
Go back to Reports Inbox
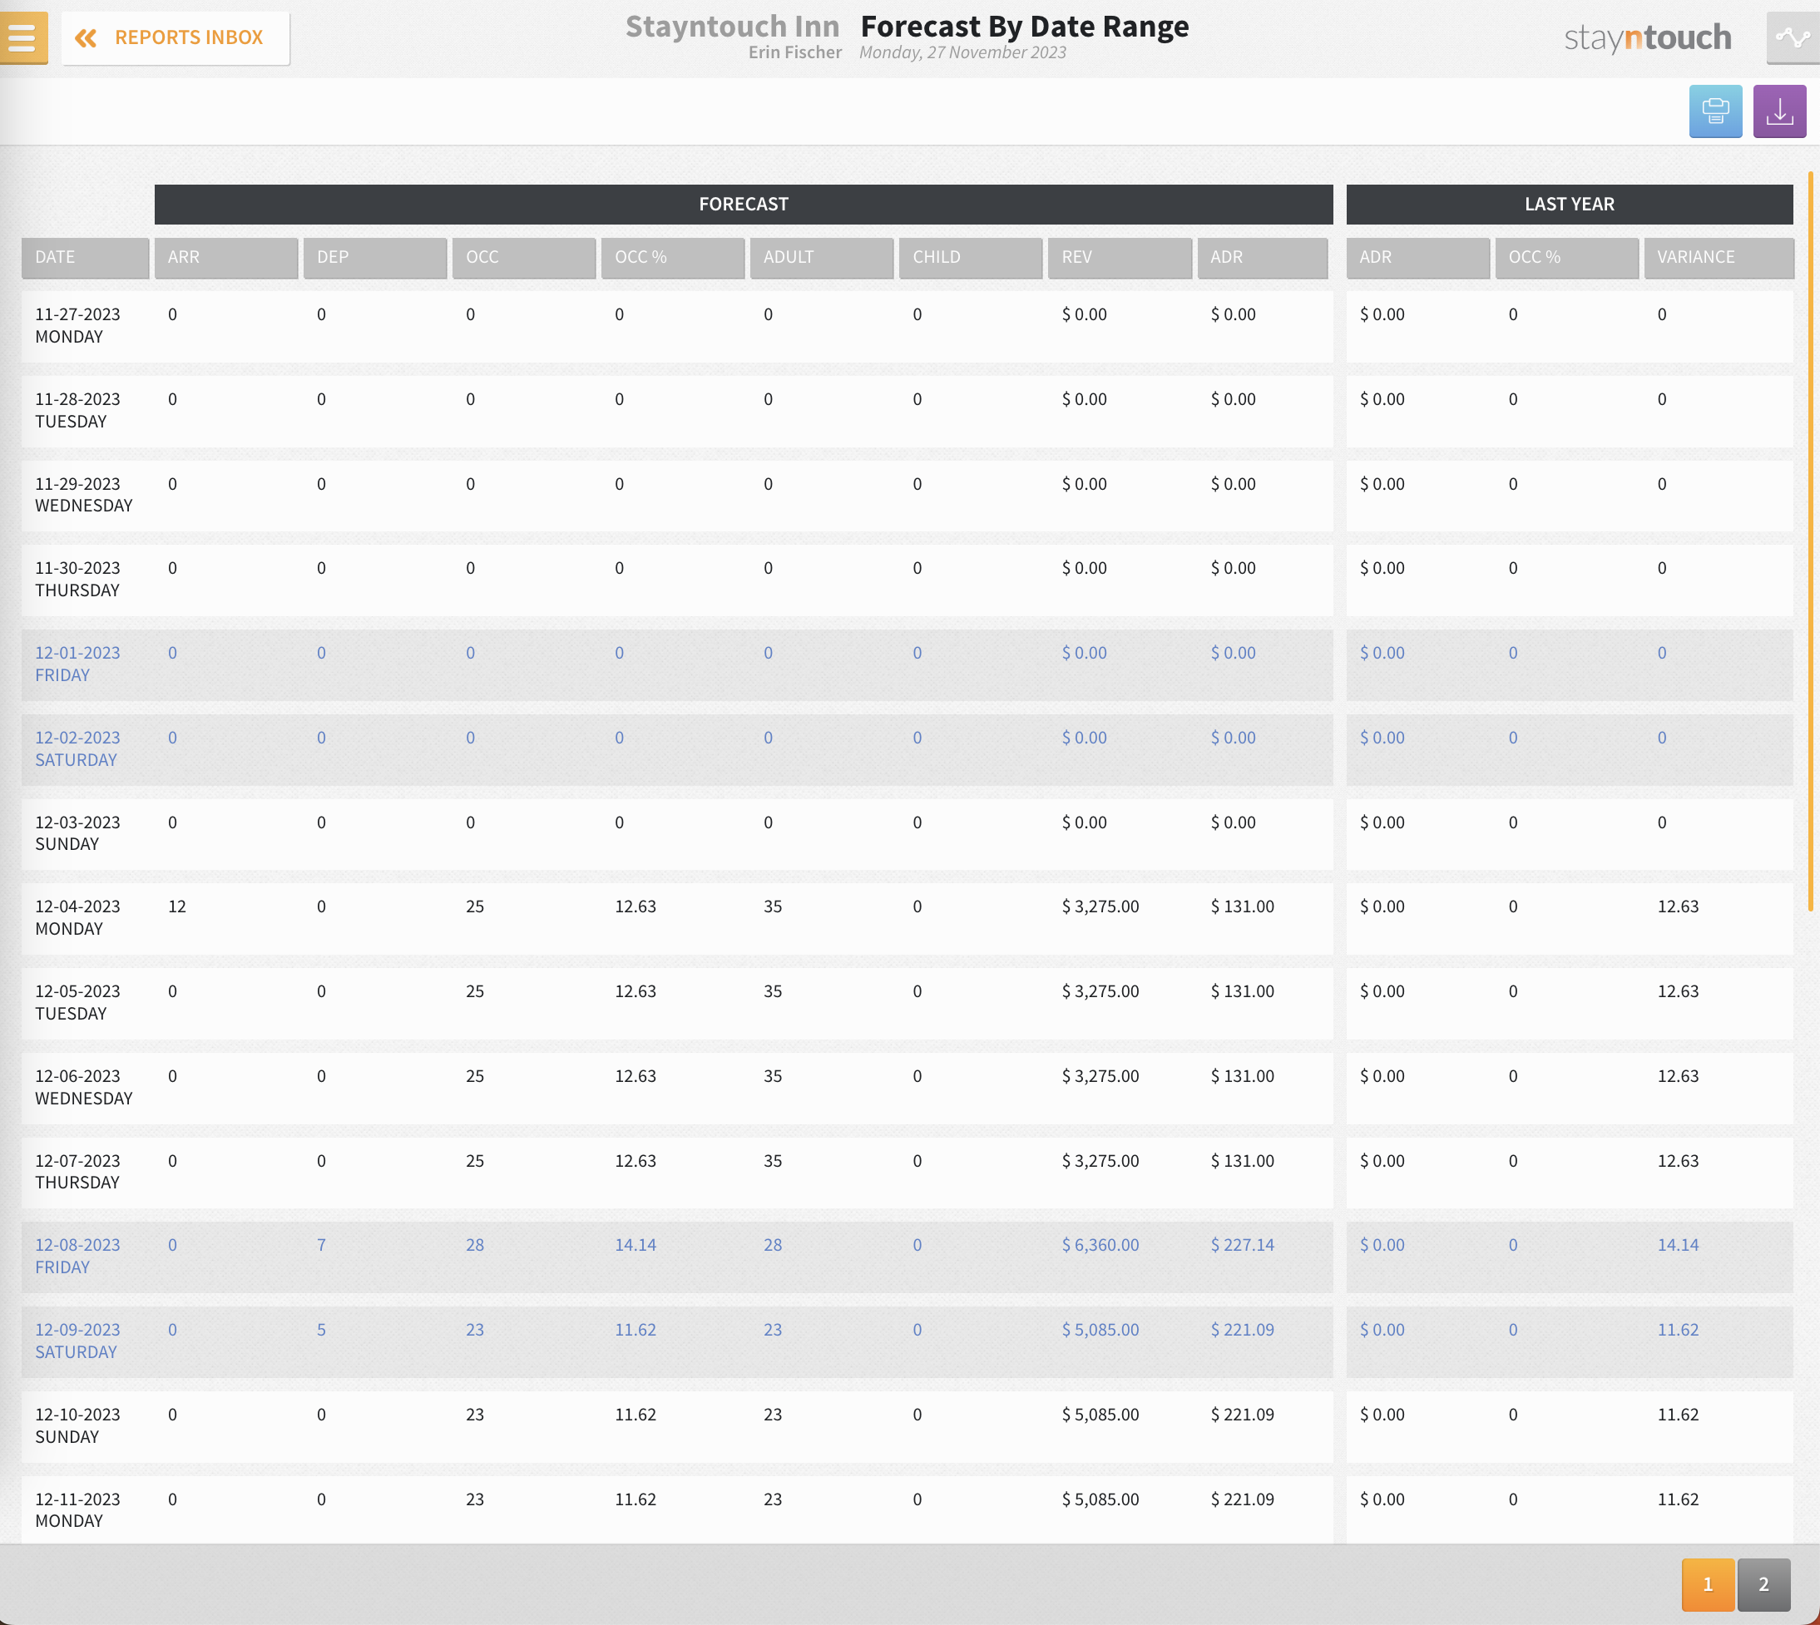pyautogui.click(x=189, y=37)
